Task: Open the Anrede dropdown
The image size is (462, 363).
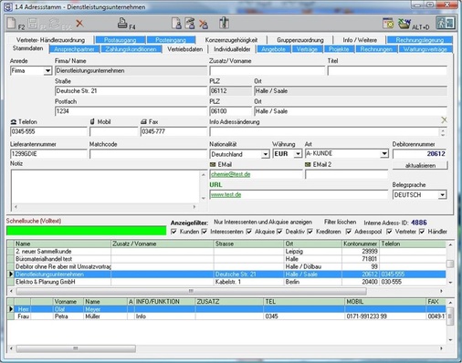Action: pos(47,71)
